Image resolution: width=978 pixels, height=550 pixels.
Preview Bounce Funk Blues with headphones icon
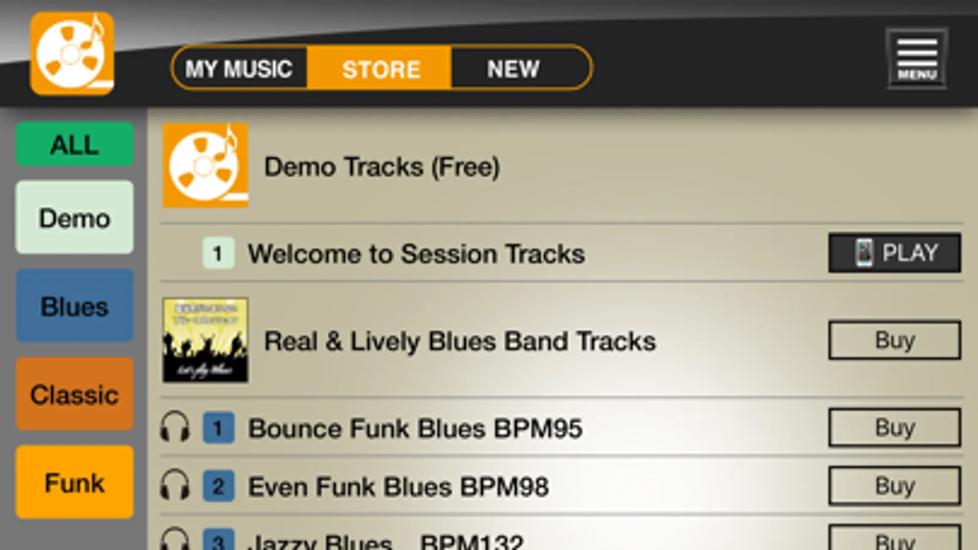coord(174,427)
